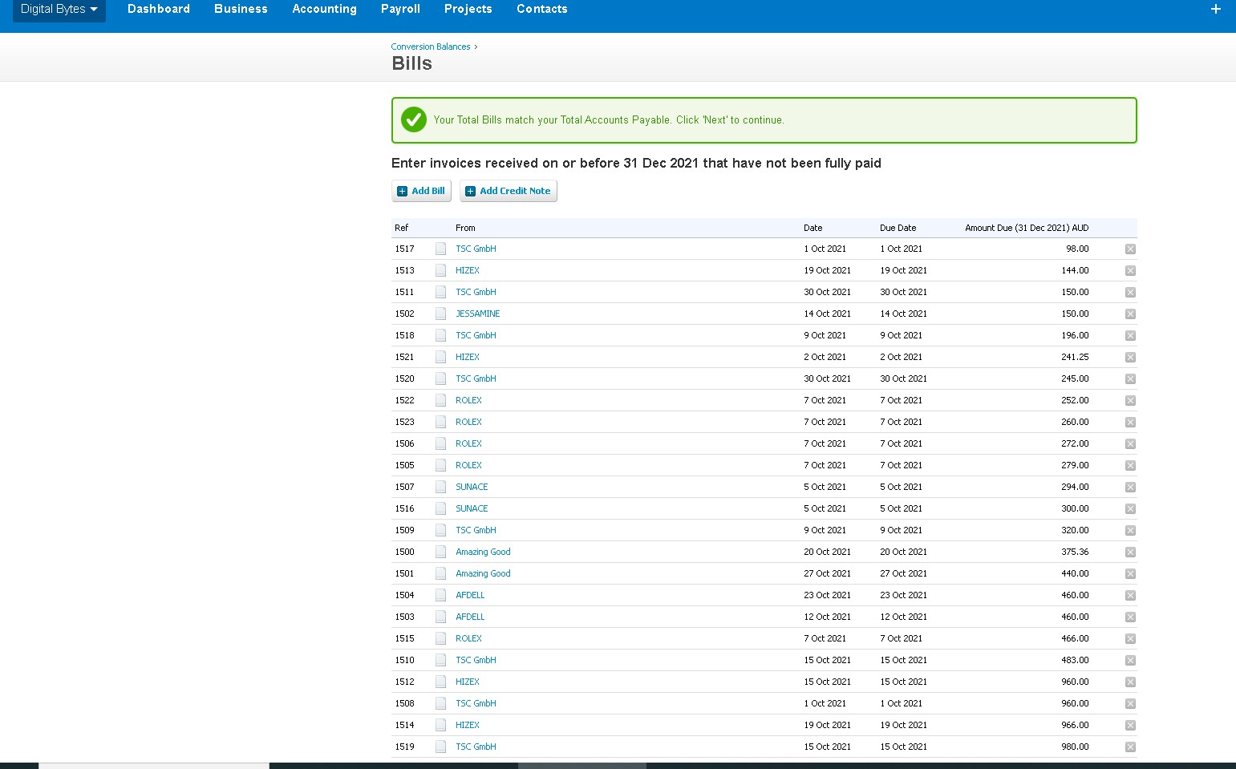Screen dimensions: 1236x769
Task: Open document icon for bill 1514
Action: pyautogui.click(x=440, y=725)
